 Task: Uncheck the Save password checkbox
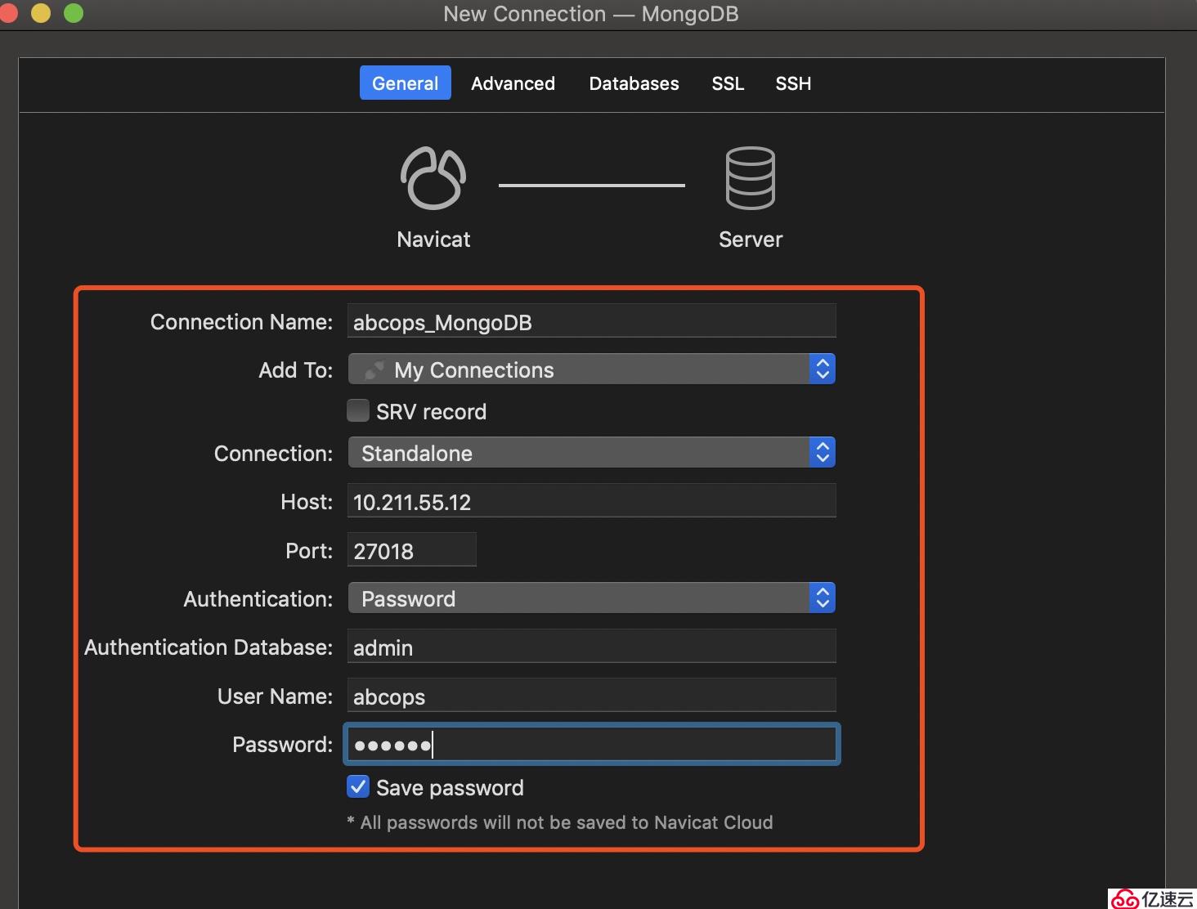[x=358, y=786]
